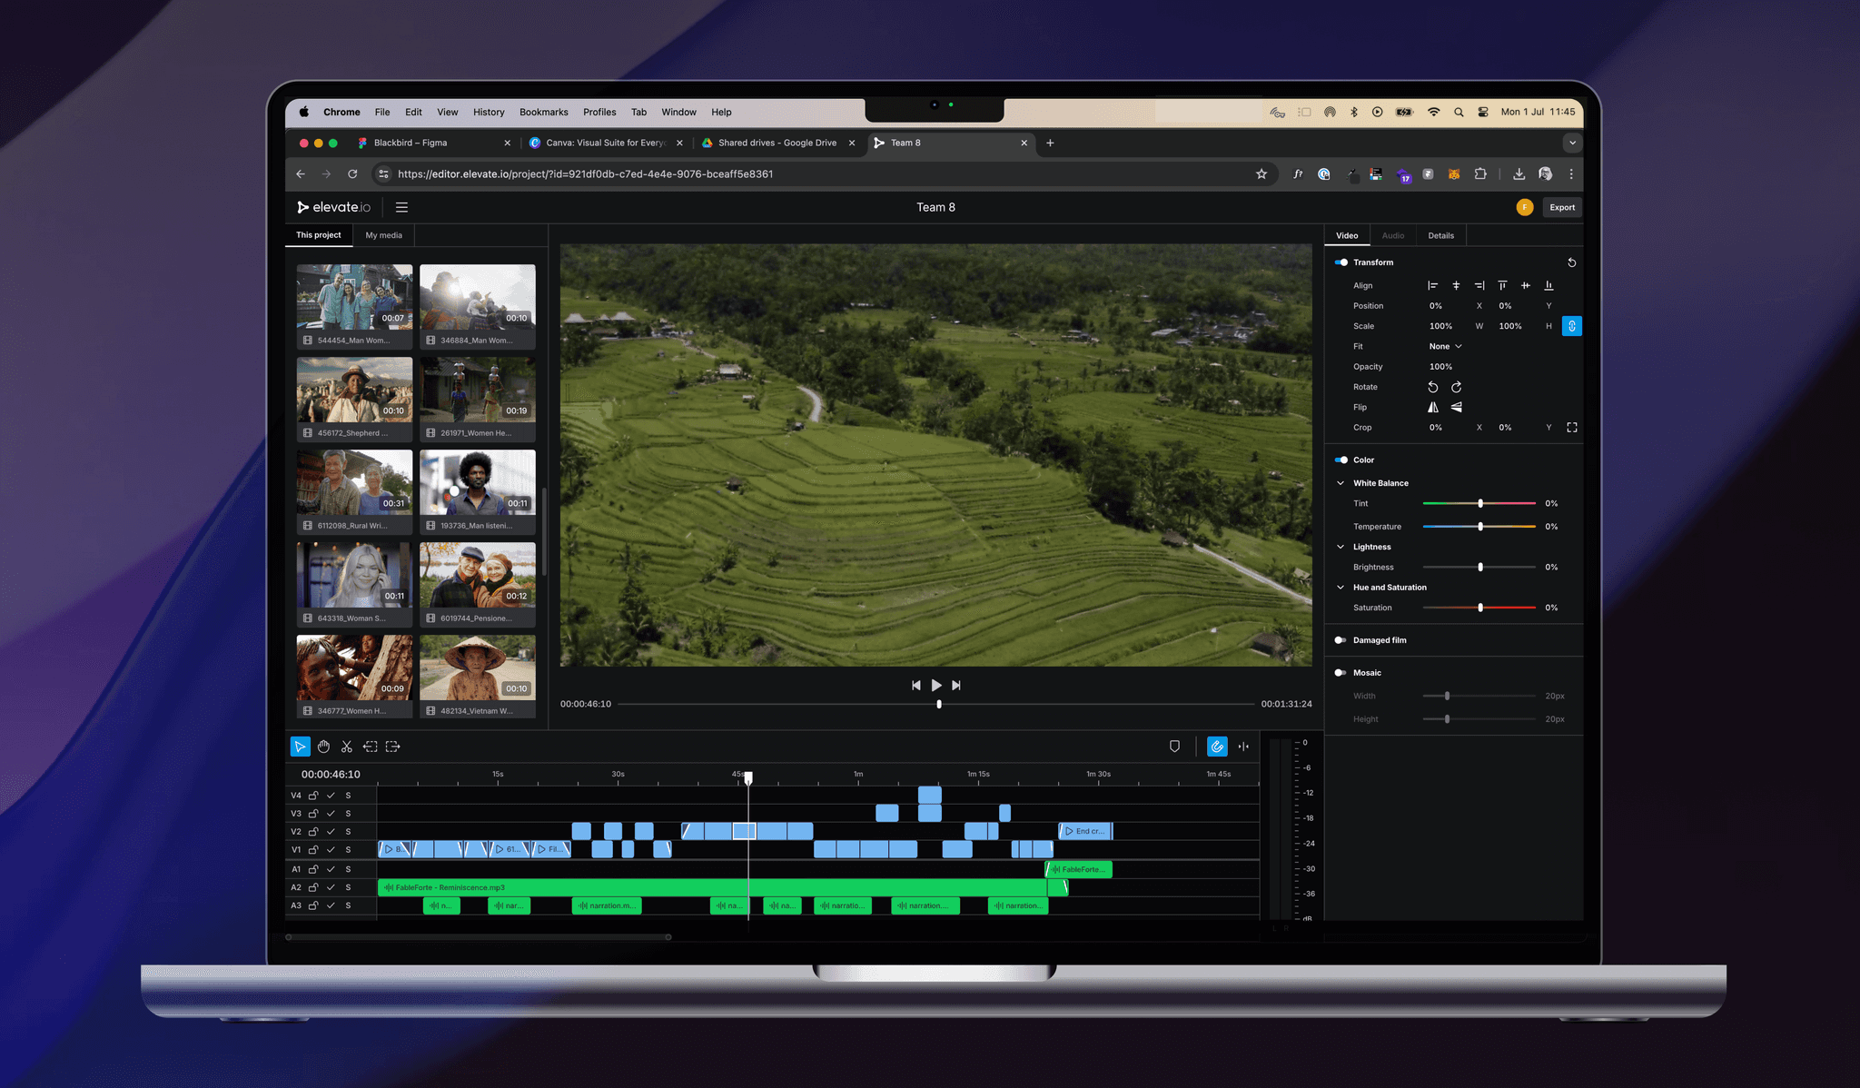Adjust the Saturation slider

1480,608
